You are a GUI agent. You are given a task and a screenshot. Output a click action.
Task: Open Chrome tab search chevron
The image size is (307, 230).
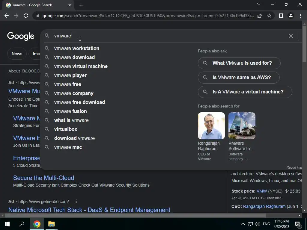259,4
